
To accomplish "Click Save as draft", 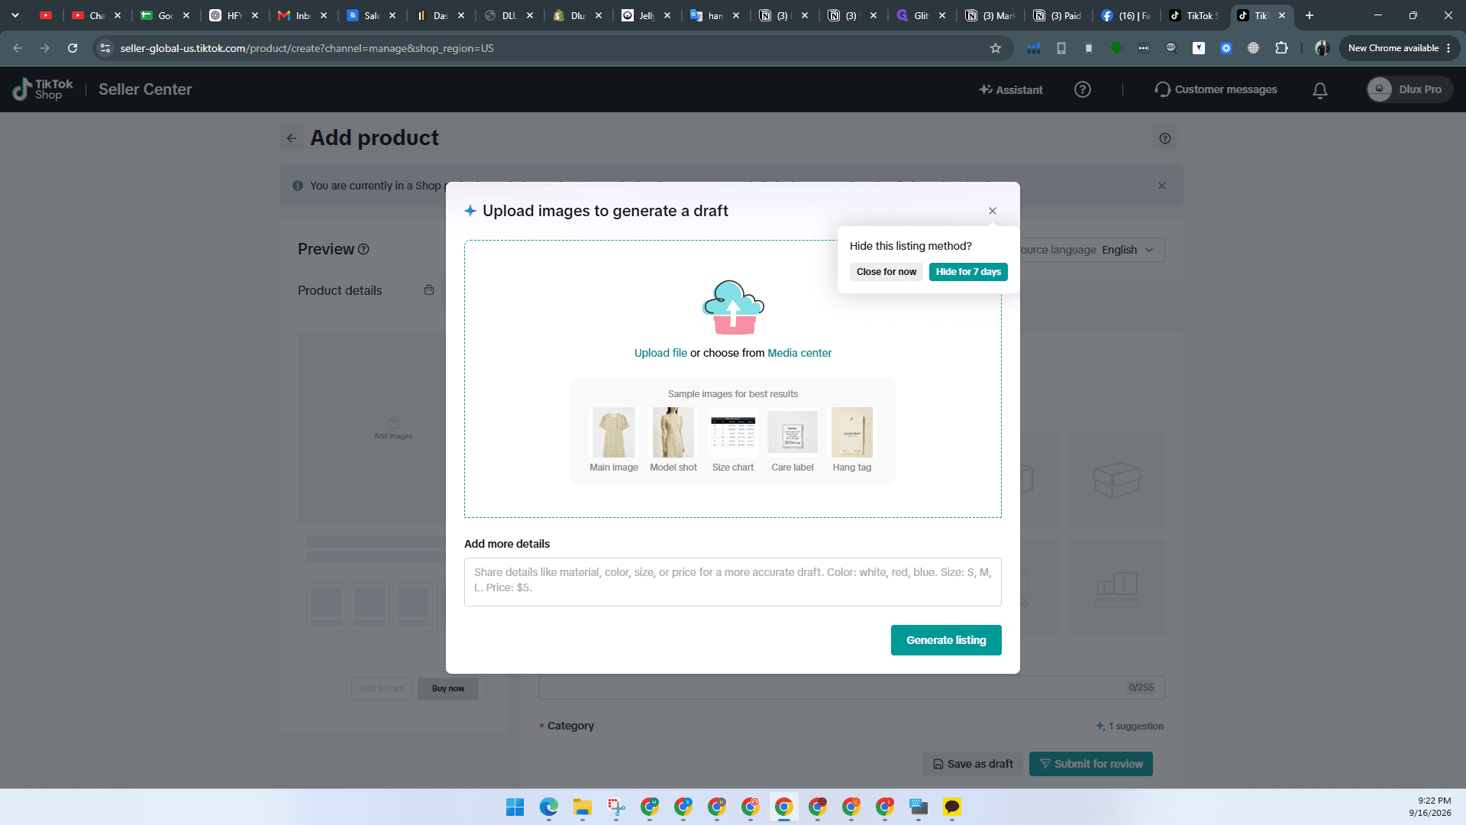I will (974, 764).
